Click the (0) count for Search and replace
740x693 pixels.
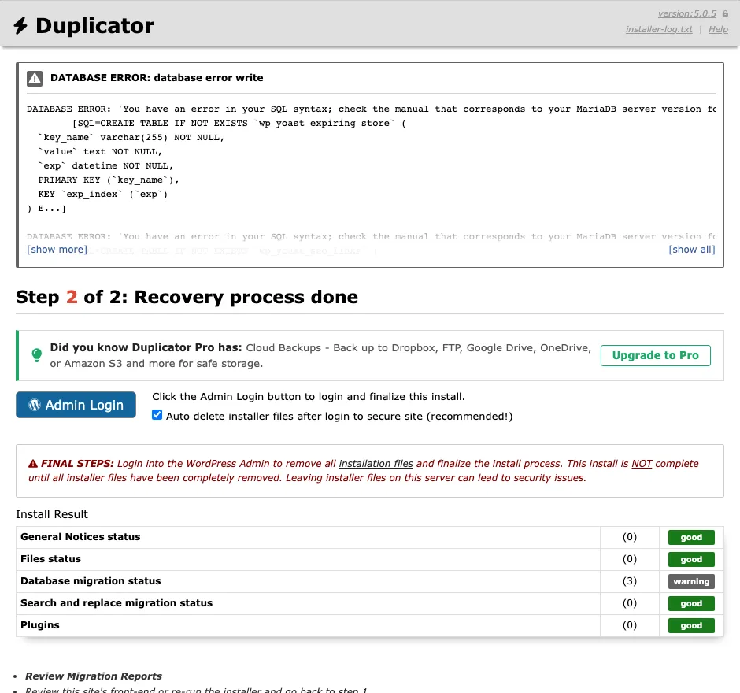[x=630, y=603]
